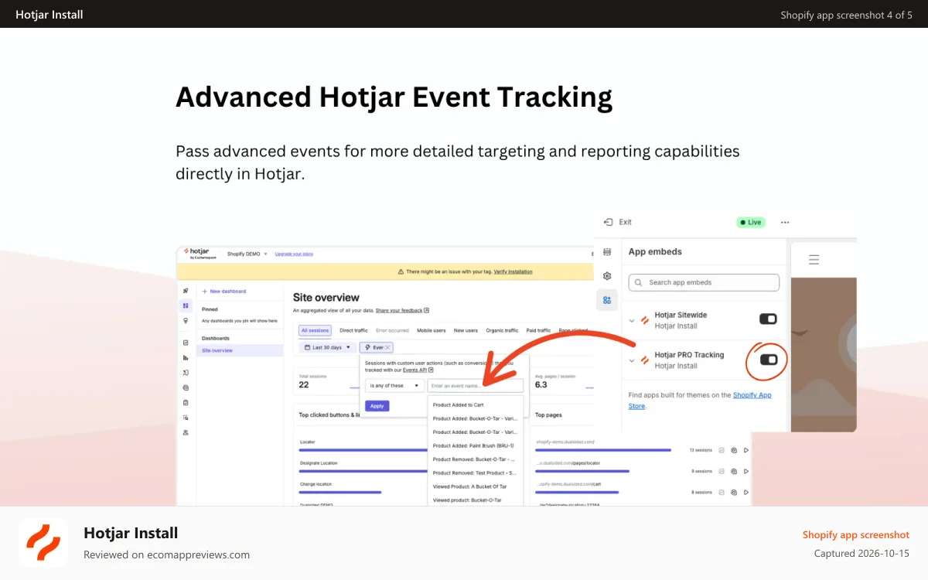Screen dimensions: 928x580
Task: Select Site overview in Dashboards list
Action: tap(240, 350)
